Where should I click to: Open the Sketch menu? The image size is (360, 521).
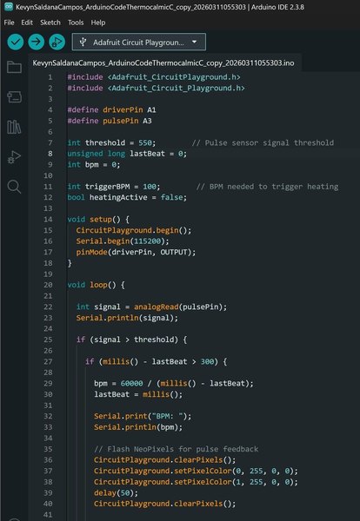click(x=50, y=23)
